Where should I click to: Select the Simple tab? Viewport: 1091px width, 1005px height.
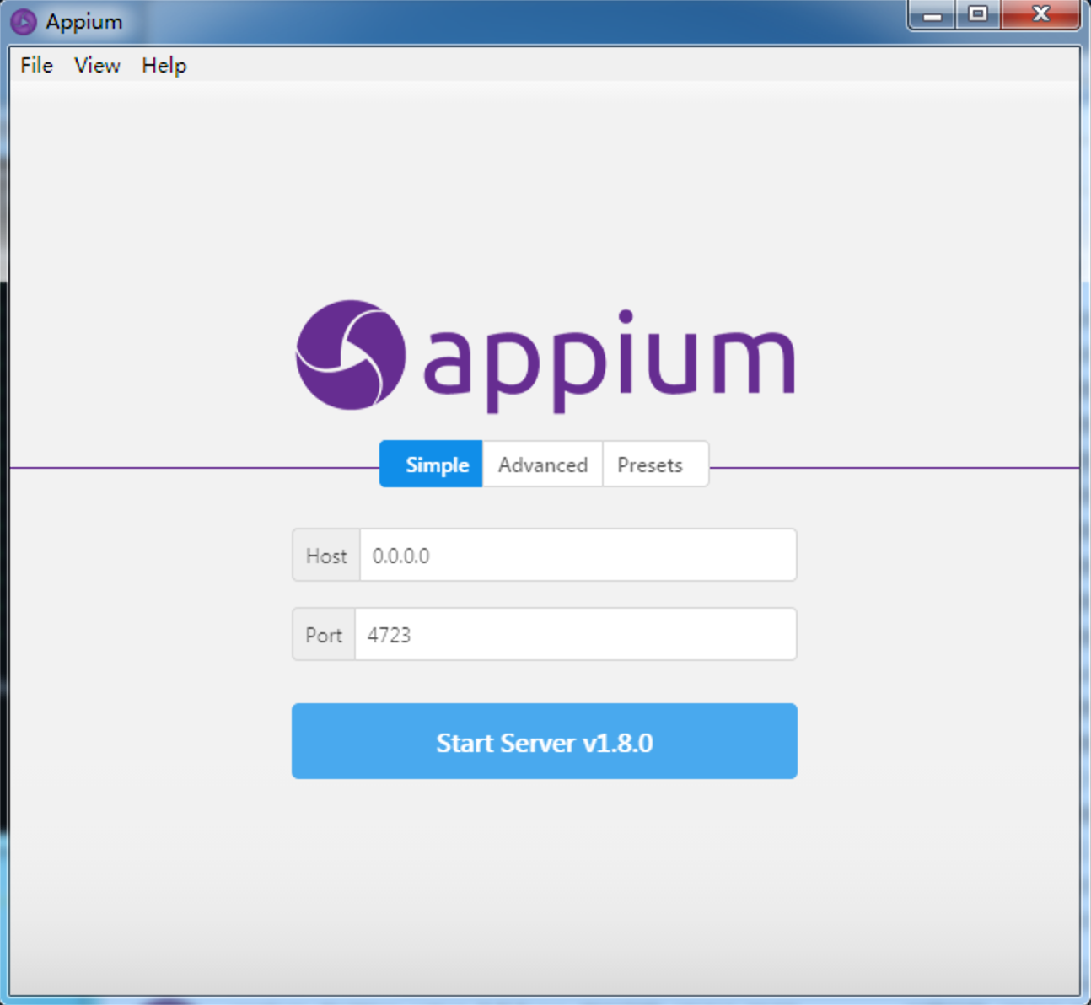[431, 464]
